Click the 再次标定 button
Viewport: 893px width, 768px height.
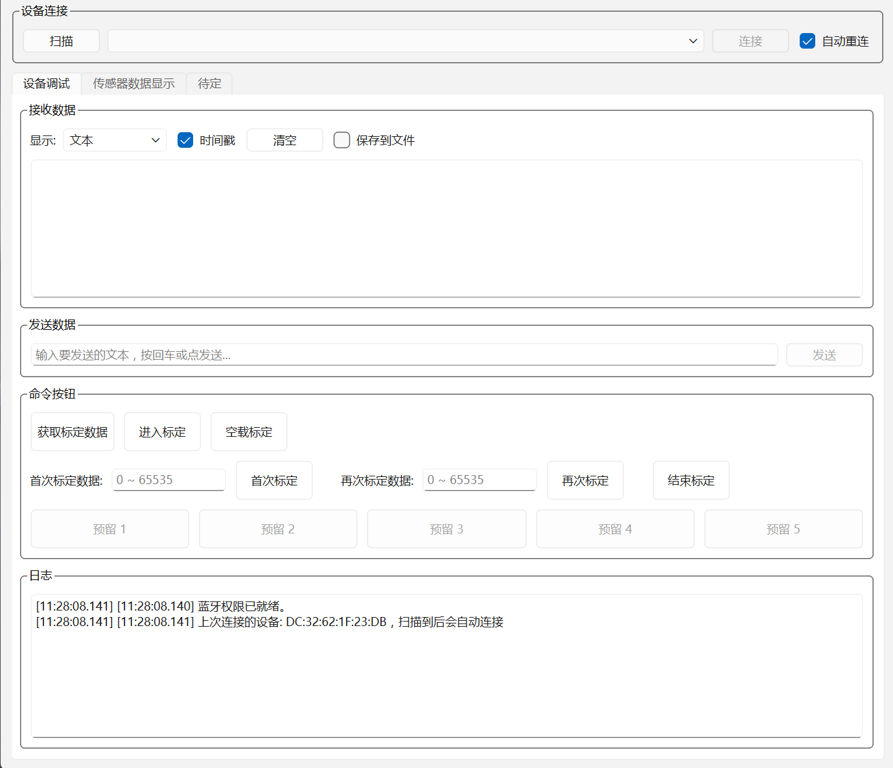click(585, 480)
